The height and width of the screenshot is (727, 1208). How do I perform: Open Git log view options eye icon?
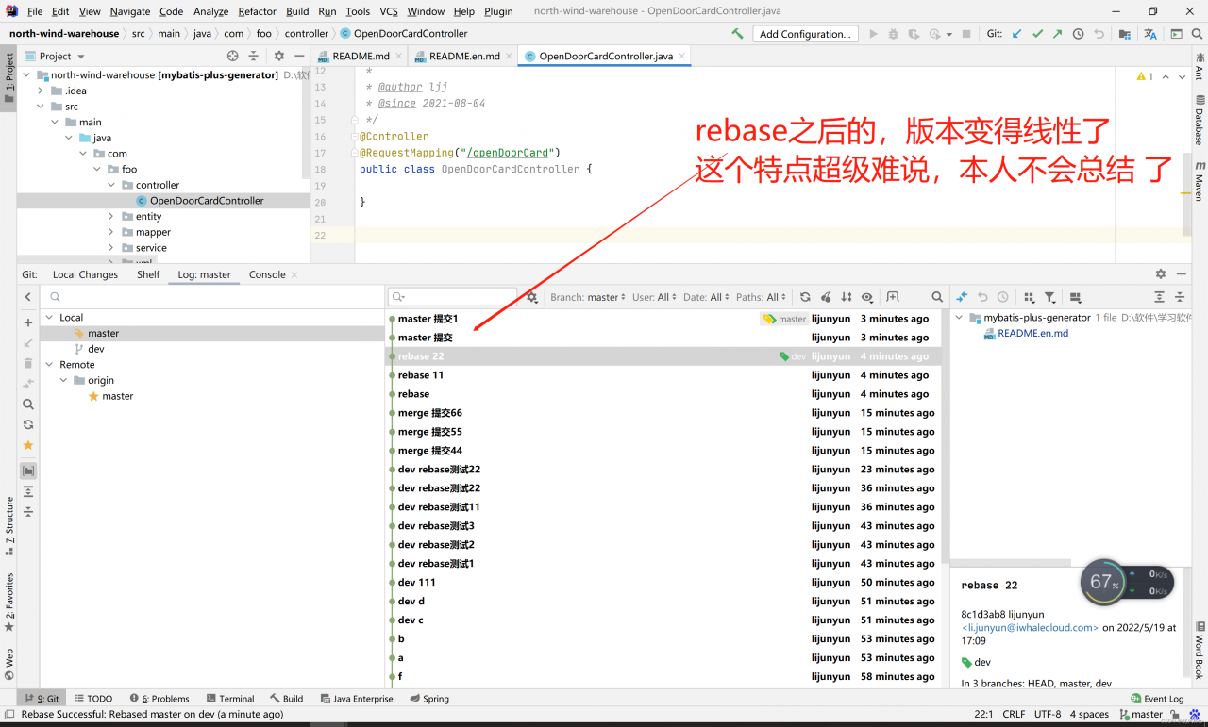click(867, 297)
